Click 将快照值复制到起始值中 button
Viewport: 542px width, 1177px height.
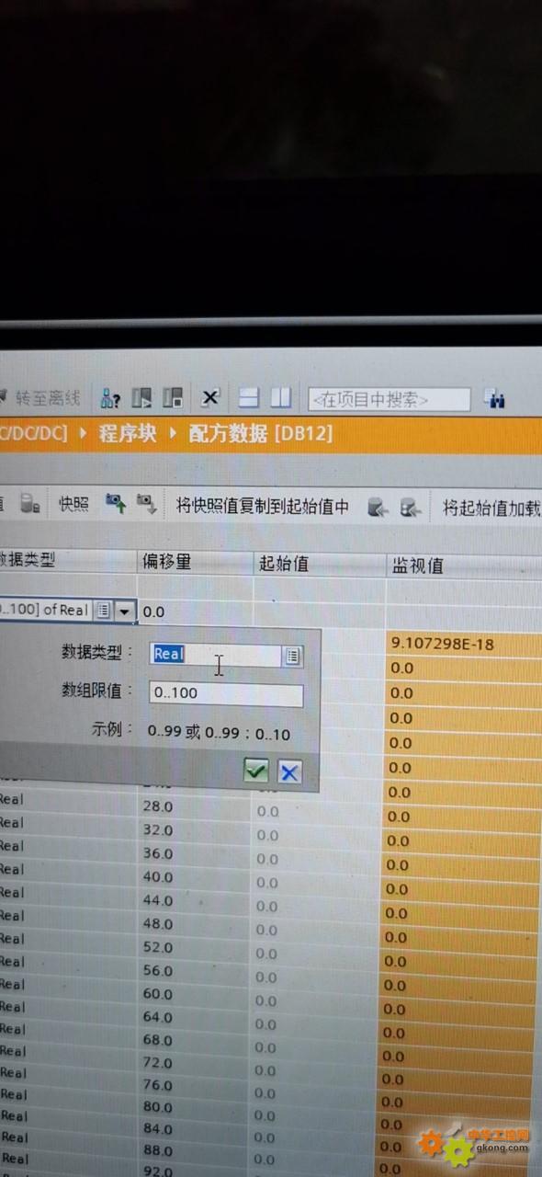[x=263, y=506]
